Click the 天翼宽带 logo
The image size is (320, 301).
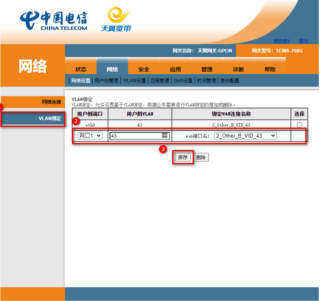pos(116,20)
